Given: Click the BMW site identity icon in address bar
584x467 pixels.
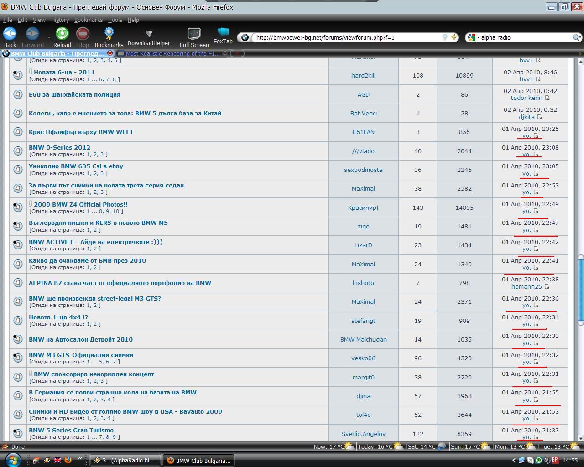Looking at the screenshot, I should [245, 37].
